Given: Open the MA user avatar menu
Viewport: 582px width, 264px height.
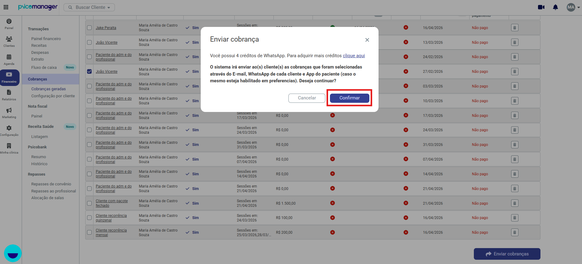Looking at the screenshot, I should pyautogui.click(x=573, y=7).
